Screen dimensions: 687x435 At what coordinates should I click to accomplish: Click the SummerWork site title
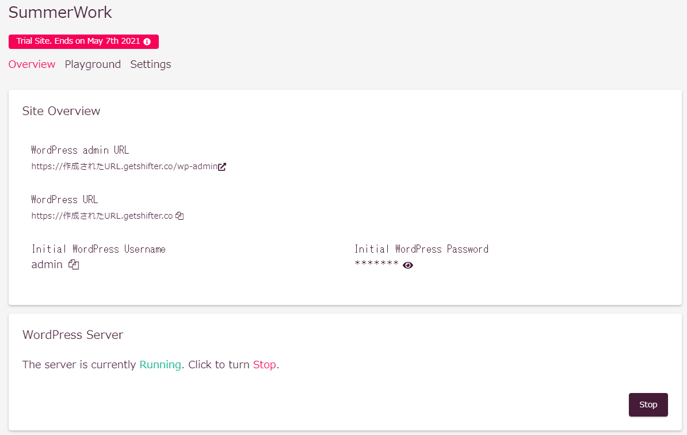coord(60,12)
